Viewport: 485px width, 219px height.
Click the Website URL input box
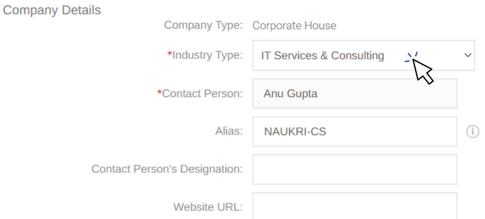(x=355, y=207)
